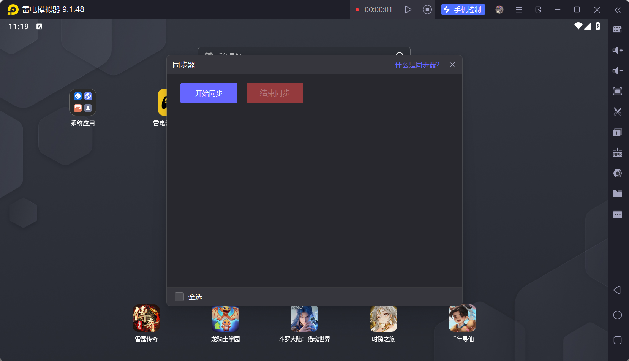Collapse the sidebar with the double chevron
The width and height of the screenshot is (629, 361).
[618, 10]
